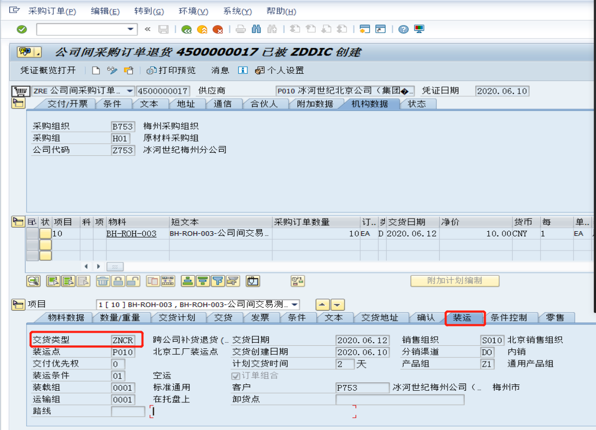The width and height of the screenshot is (596, 430).
Task: Click the funnel filter icon
Action: coord(218,281)
